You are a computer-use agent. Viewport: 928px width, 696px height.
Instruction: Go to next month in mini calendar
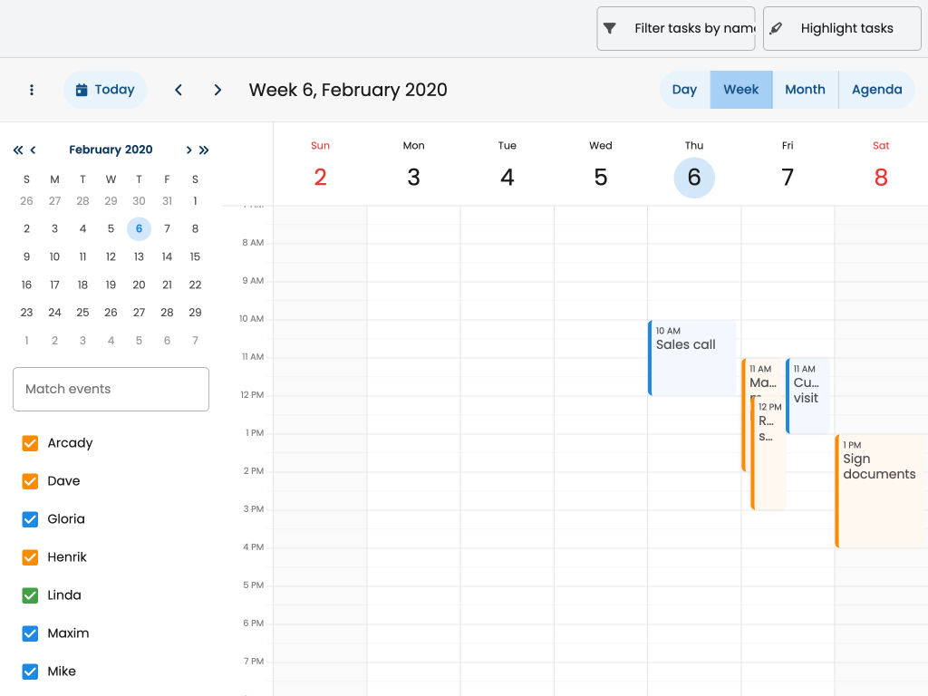point(188,150)
